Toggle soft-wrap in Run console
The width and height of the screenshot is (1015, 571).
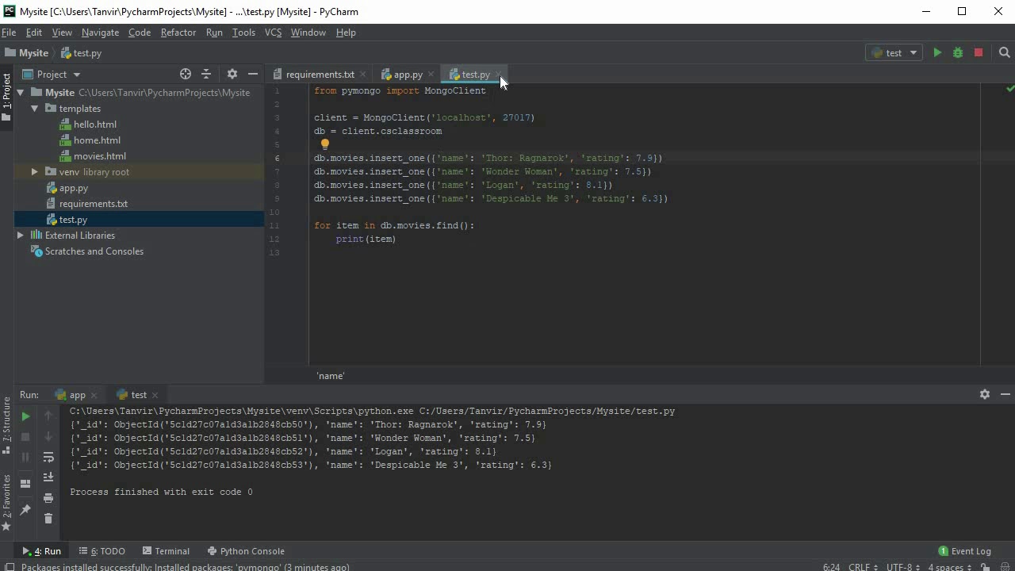point(48,457)
